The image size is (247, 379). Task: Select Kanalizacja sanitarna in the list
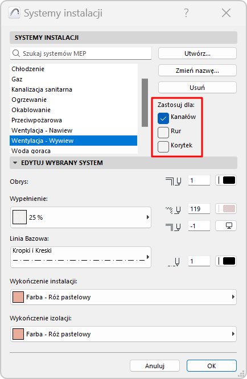point(73,89)
